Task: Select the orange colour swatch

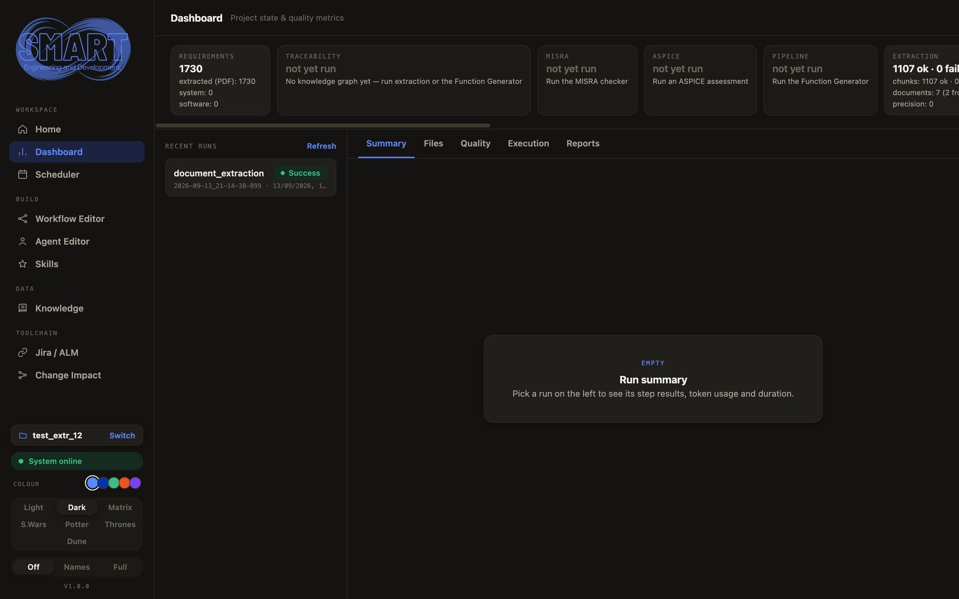Action: [x=124, y=483]
